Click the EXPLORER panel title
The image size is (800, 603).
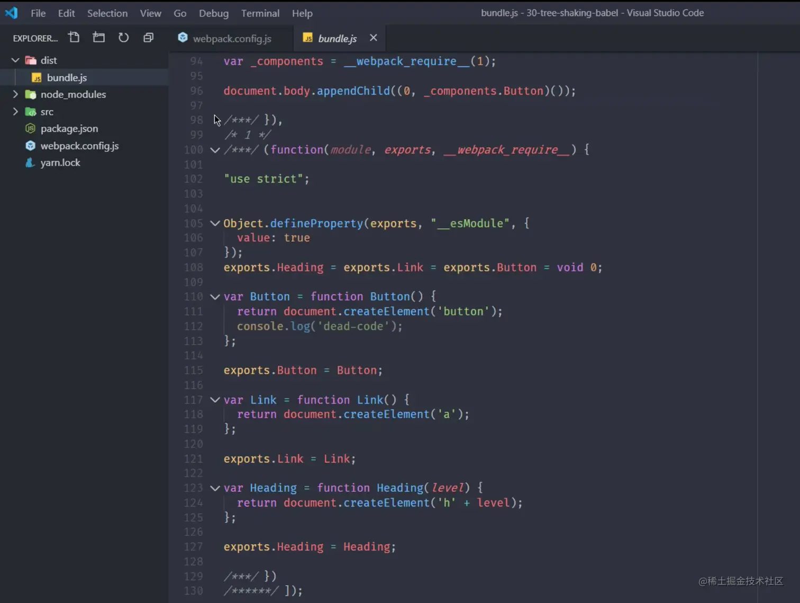point(35,38)
